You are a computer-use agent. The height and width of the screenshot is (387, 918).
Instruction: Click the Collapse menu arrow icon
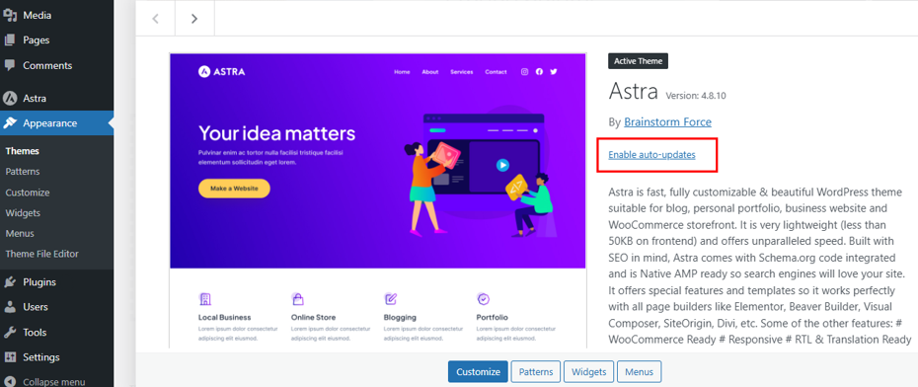[9, 382]
